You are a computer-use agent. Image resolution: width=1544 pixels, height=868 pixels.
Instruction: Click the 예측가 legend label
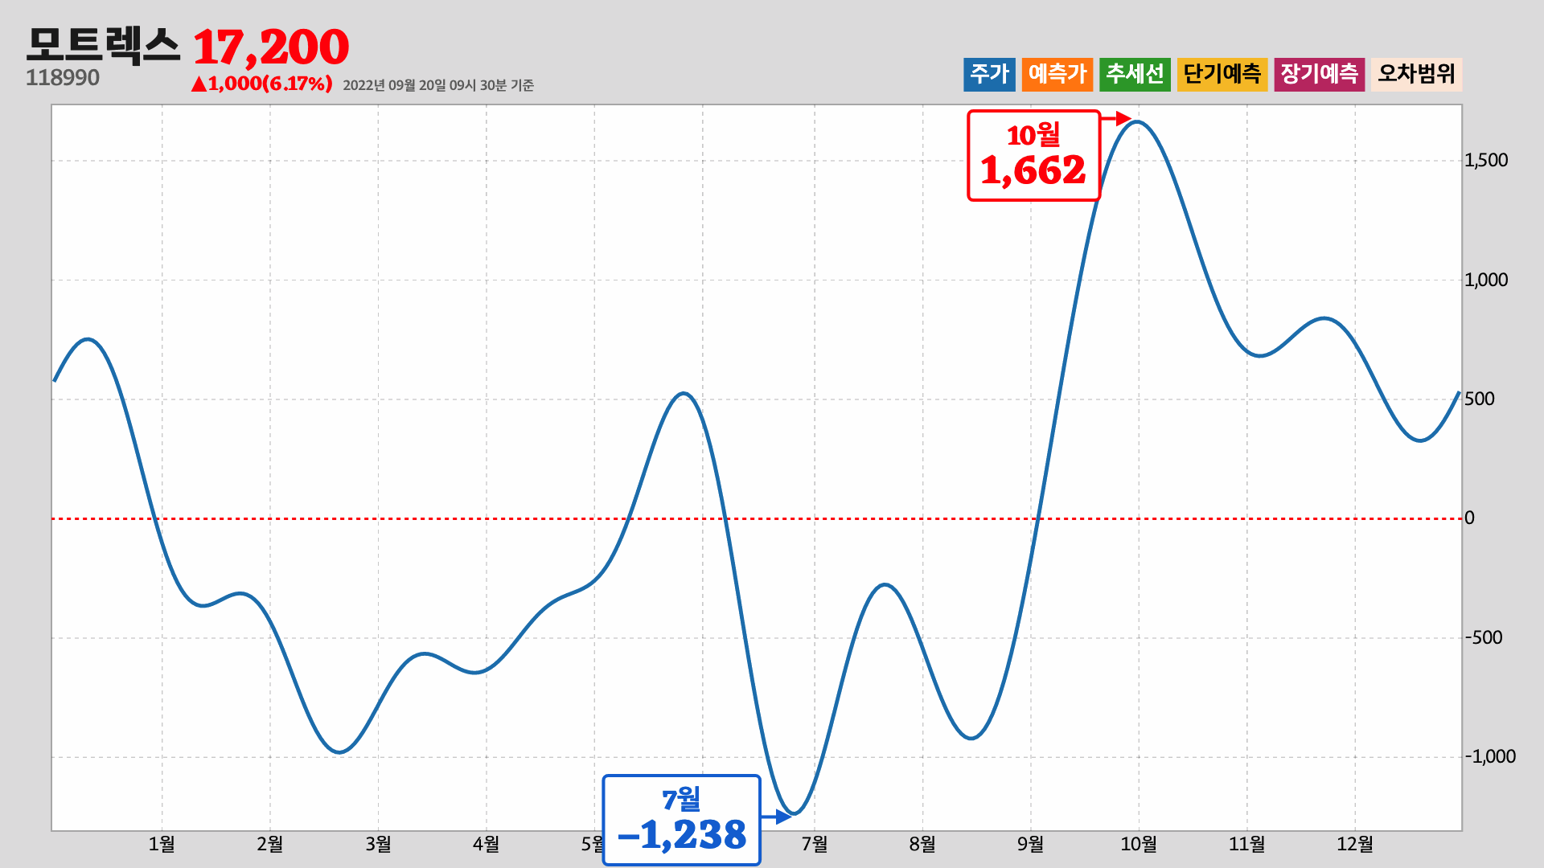1057,75
